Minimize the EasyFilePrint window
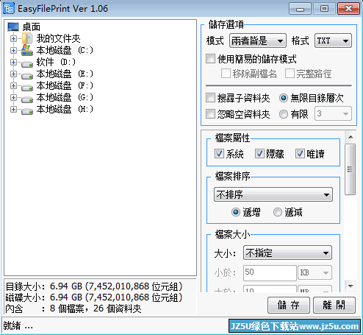The image size is (363, 335). (x=300, y=9)
